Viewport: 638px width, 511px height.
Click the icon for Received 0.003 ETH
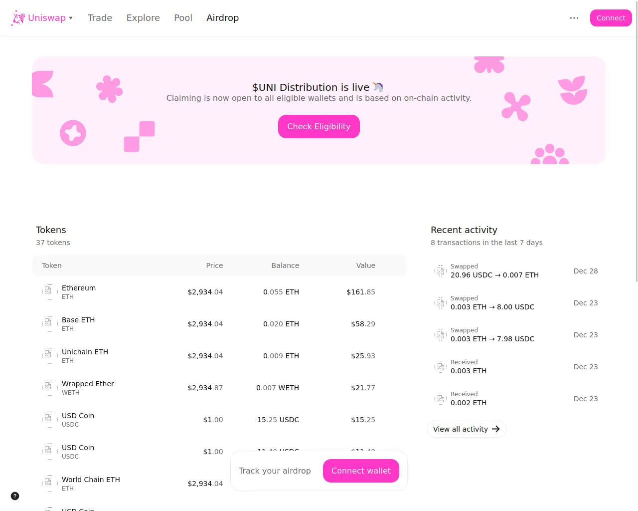click(441, 367)
